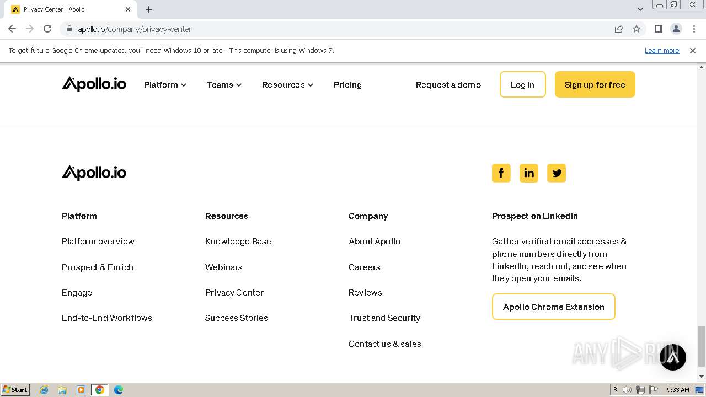Open the Chrome profile avatar

pos(676,29)
